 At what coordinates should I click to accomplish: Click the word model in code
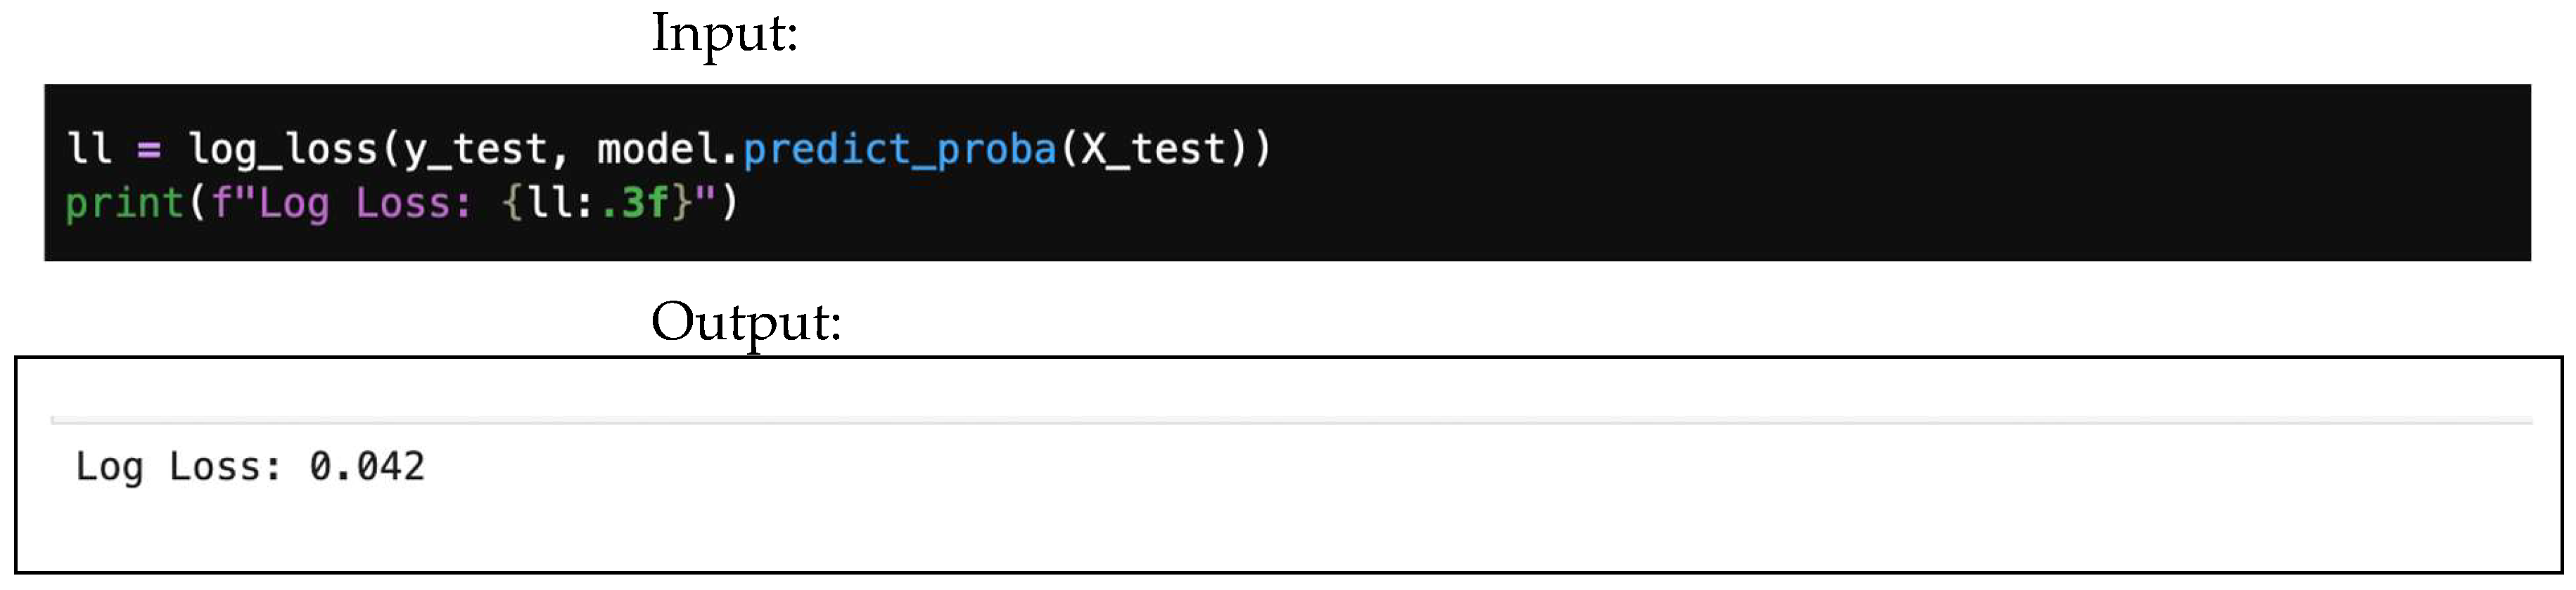click(657, 150)
